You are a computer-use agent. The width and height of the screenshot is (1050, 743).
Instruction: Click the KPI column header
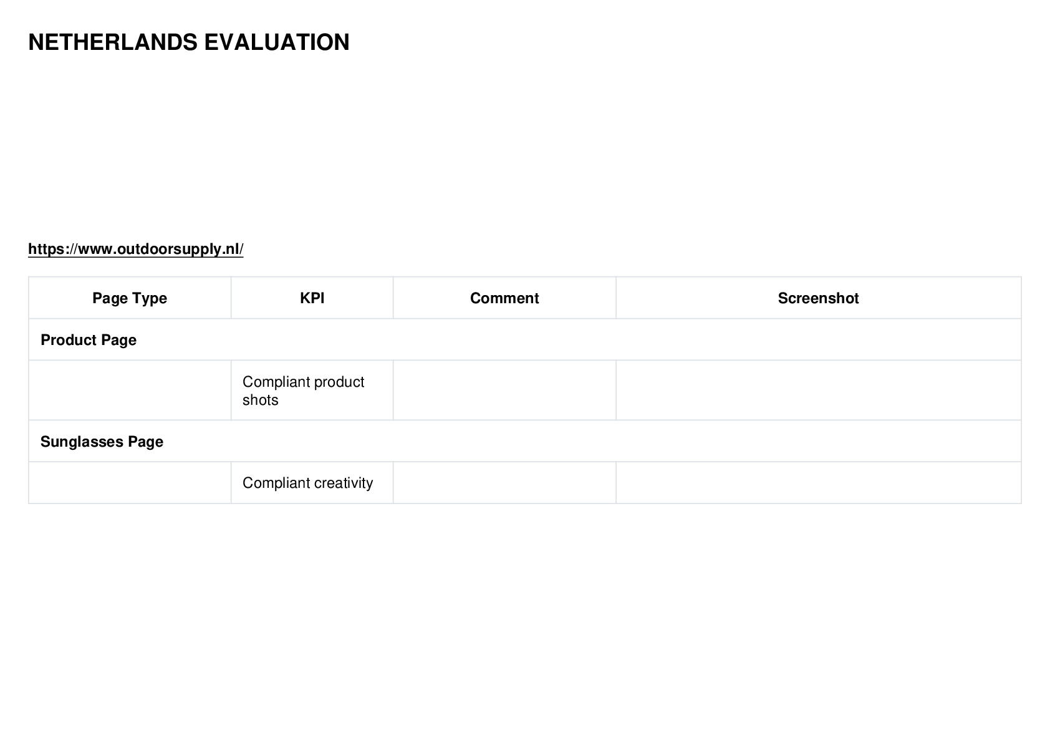tap(312, 298)
